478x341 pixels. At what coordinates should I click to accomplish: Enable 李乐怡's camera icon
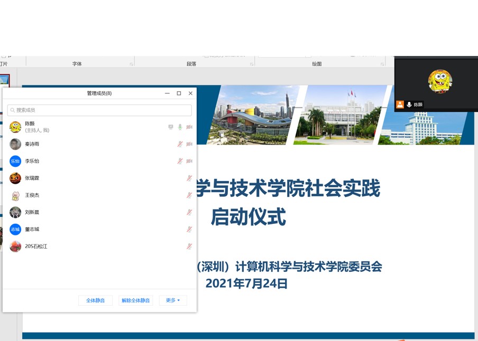[x=188, y=160]
